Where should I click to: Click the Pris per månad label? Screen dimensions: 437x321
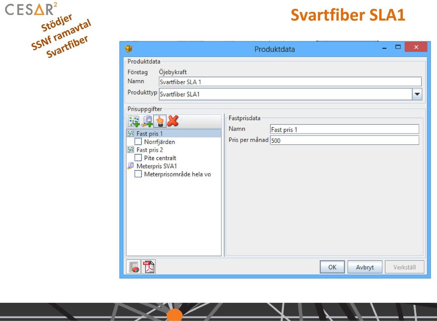coord(249,140)
